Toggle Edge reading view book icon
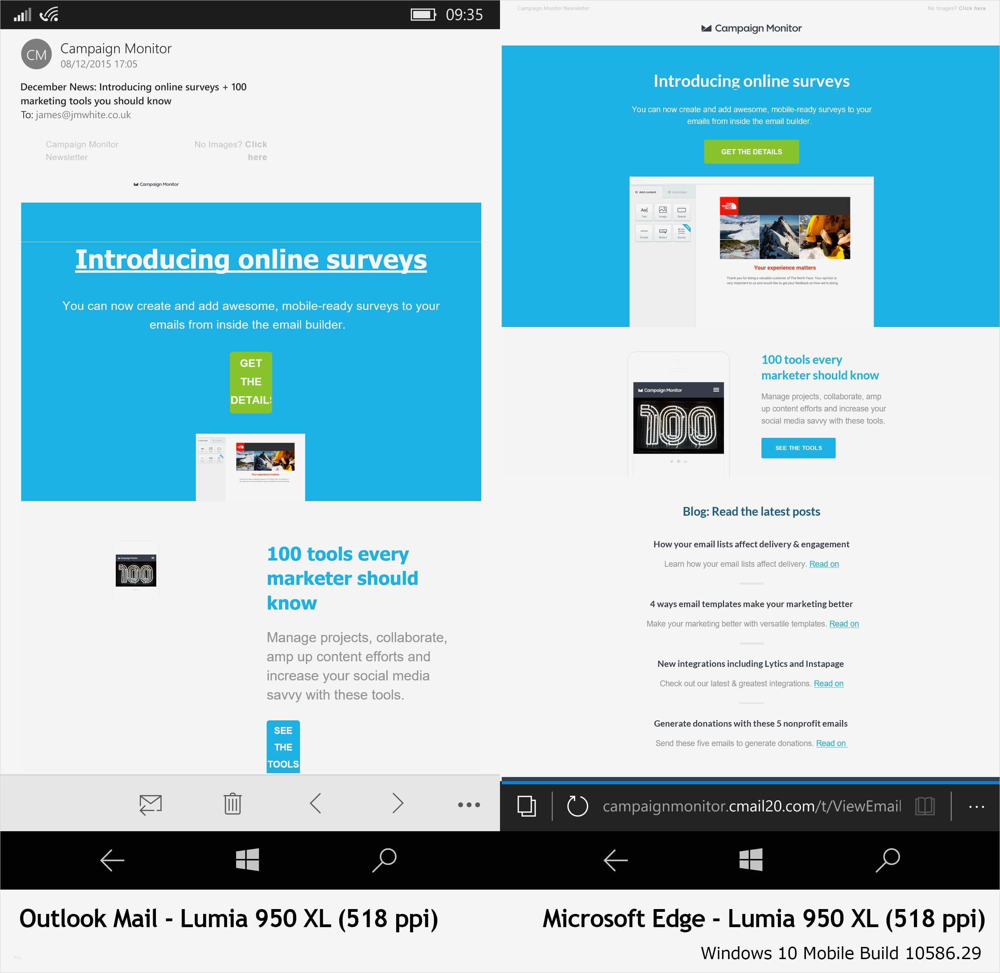This screenshot has width=1000, height=973. [x=925, y=806]
